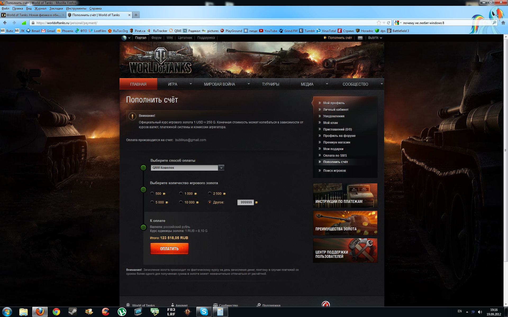Screen dimensions: 508x317
Task: Open a new tab with plus button
Action: tap(136, 15)
